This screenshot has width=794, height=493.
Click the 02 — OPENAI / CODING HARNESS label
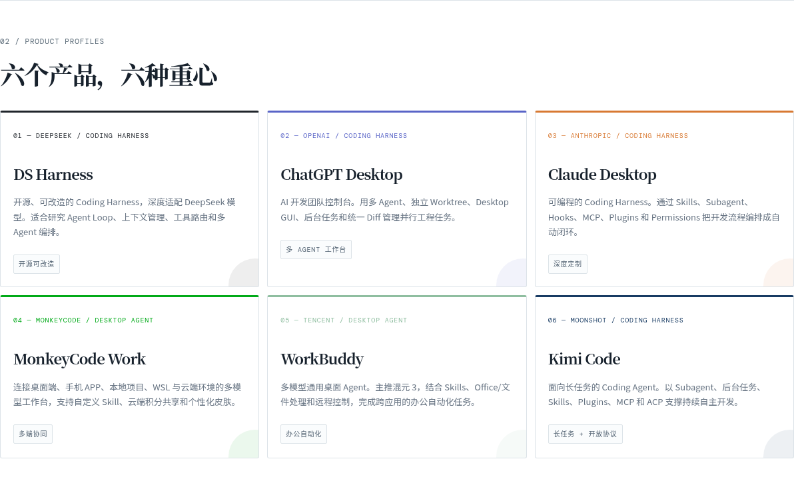click(344, 136)
